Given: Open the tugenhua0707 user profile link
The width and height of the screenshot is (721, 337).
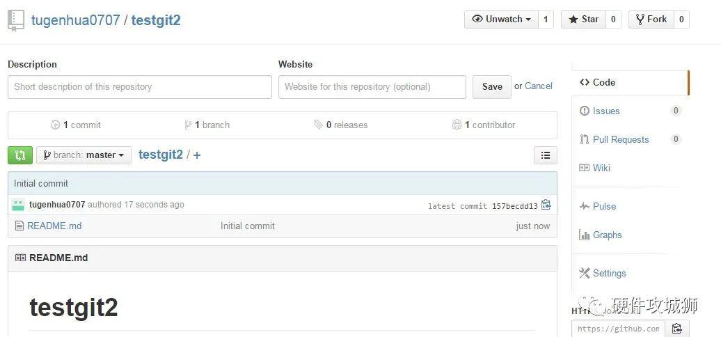Looking at the screenshot, I should [75, 20].
